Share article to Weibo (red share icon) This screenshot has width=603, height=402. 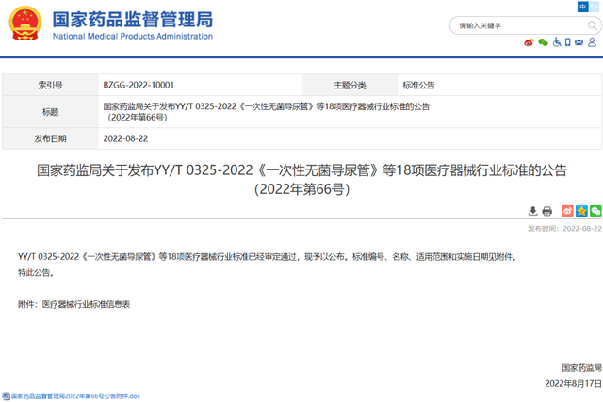[x=567, y=211]
